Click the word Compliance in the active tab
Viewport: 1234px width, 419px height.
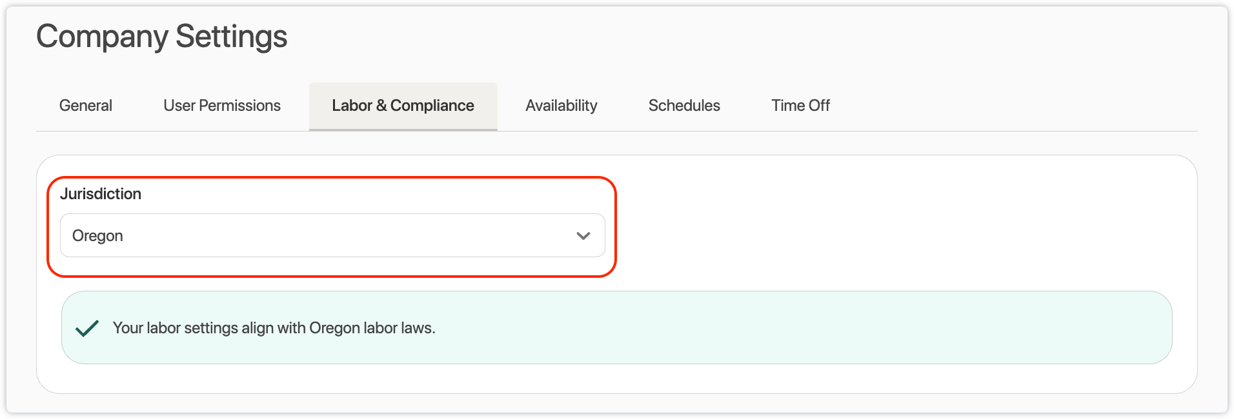click(432, 106)
